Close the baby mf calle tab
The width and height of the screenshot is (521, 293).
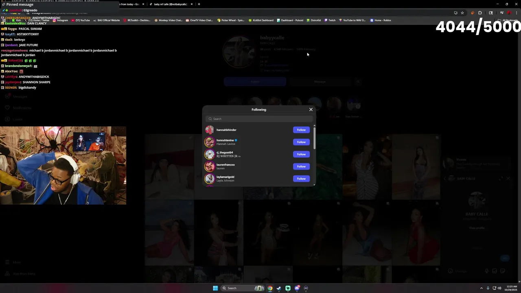click(192, 4)
